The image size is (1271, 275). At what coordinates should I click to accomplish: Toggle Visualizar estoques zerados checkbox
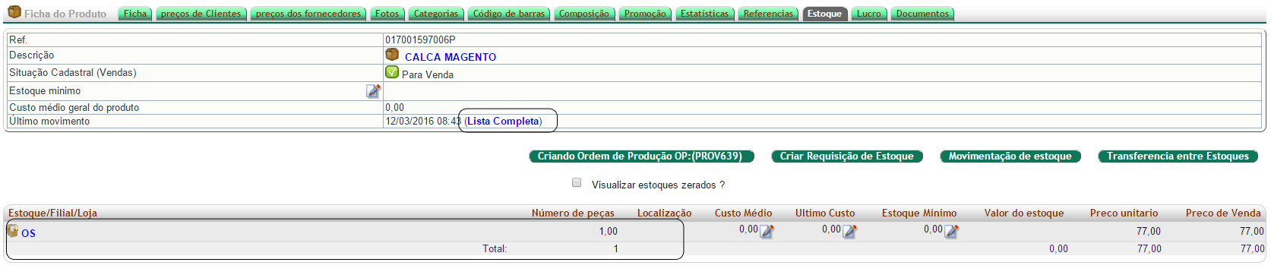pyautogui.click(x=577, y=182)
